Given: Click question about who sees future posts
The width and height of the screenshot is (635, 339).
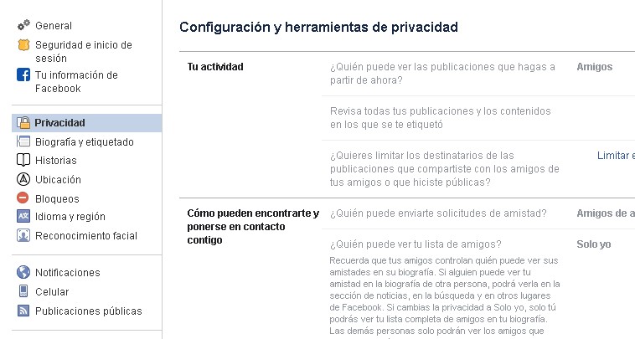Looking at the screenshot, I should click(x=442, y=73).
